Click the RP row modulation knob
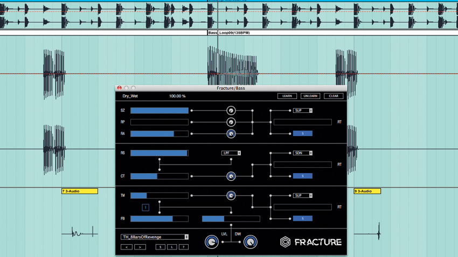The height and width of the screenshot is (257, 458). 231,122
